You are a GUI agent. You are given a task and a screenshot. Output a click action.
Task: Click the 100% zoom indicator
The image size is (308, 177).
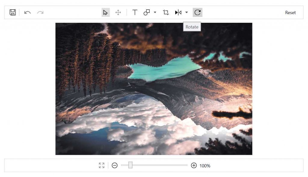coord(206,165)
